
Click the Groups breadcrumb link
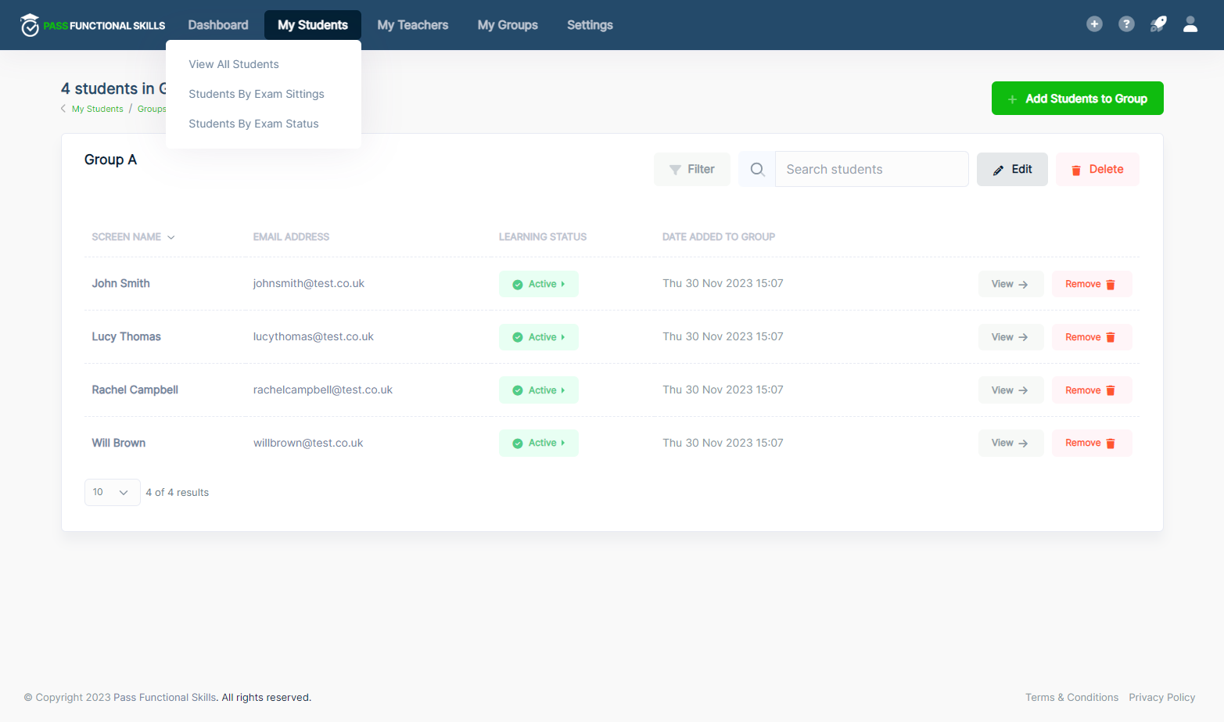[152, 109]
